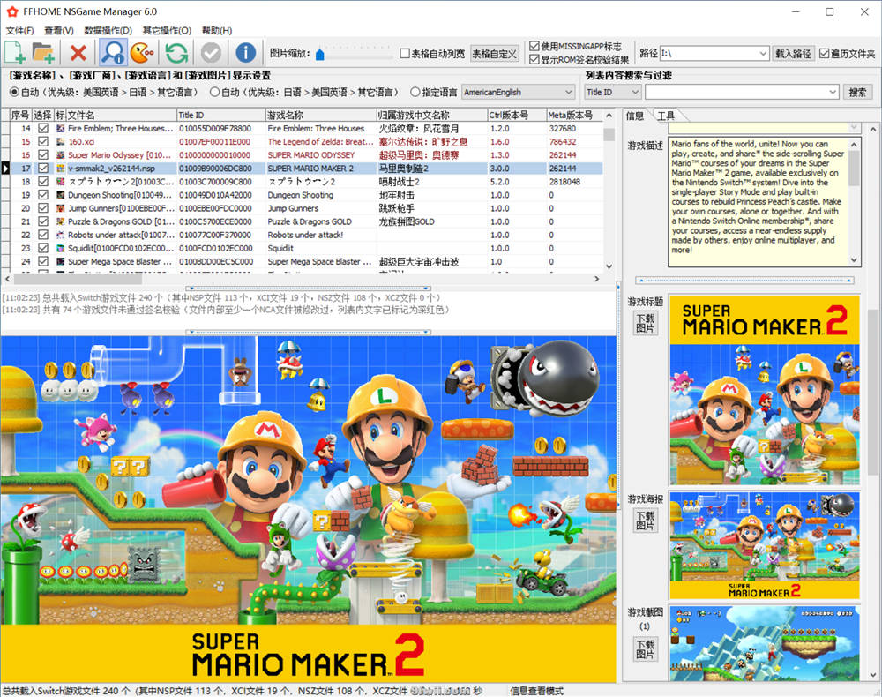Click the game description scrollbar down arrow
Screen dimensions: 882x697
coord(854,260)
